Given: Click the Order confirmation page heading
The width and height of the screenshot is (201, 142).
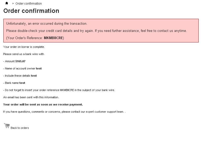Looking at the screenshot, I should coord(31,11).
